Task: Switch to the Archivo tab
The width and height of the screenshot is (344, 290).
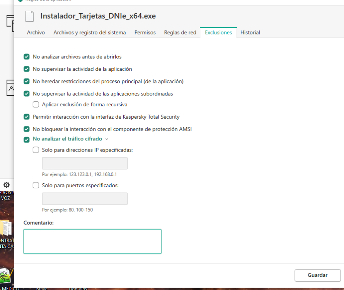Action: coord(36,32)
